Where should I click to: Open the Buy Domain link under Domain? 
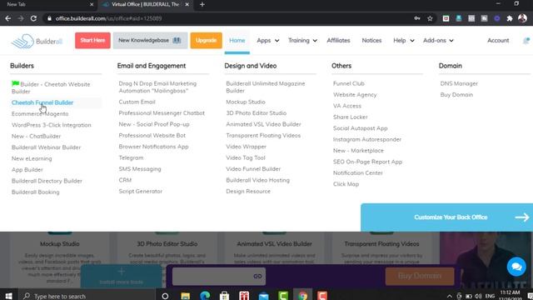[456, 94]
